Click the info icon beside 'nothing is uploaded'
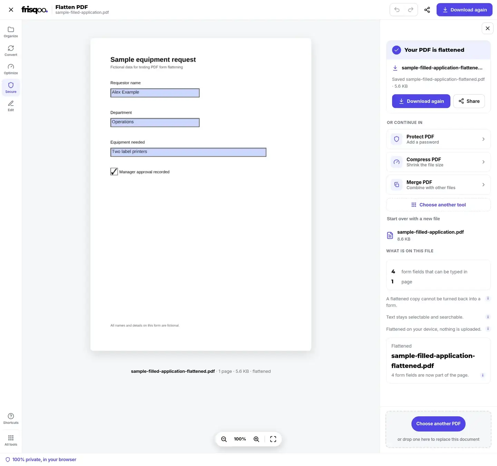497x466 pixels. coord(488,329)
